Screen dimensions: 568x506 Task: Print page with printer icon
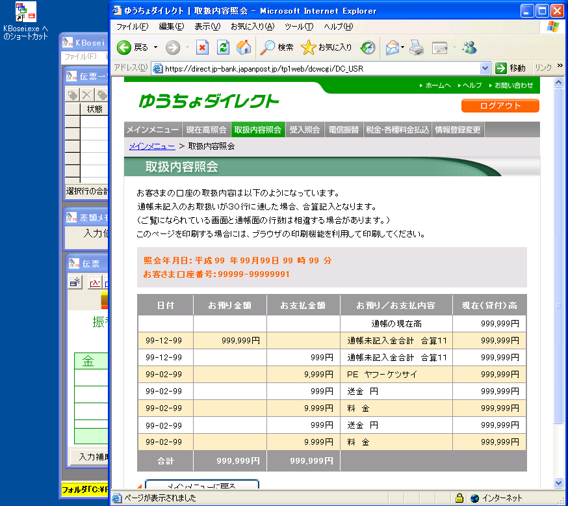(417, 47)
